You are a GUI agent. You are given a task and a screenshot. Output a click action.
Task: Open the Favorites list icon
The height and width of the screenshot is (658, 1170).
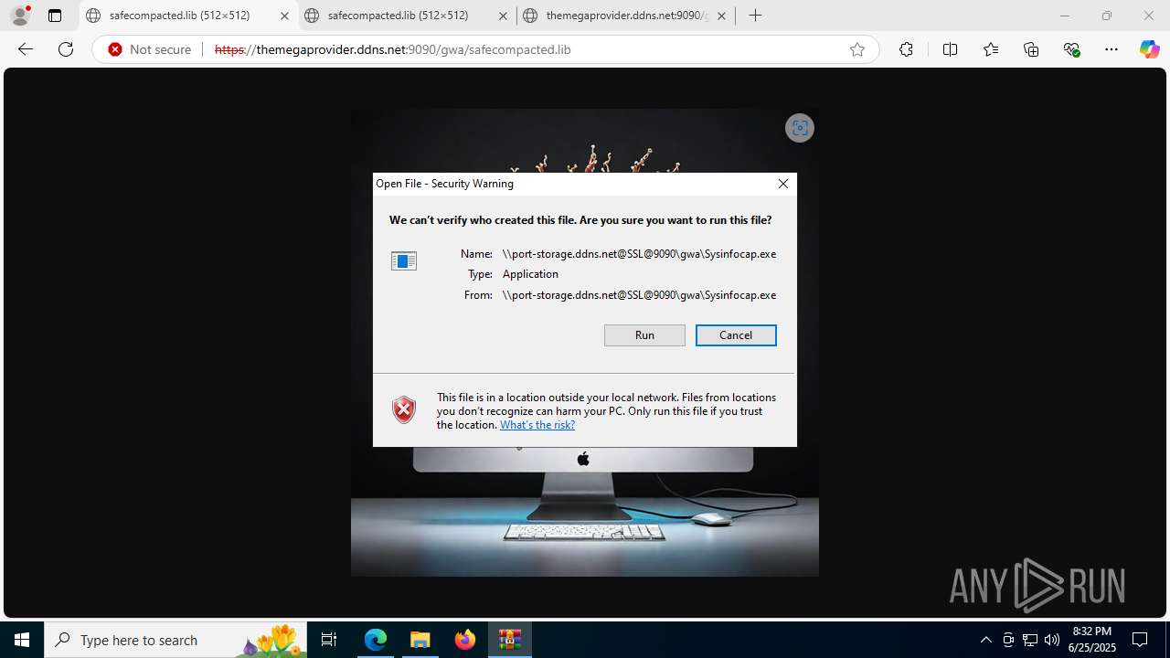coord(991,49)
